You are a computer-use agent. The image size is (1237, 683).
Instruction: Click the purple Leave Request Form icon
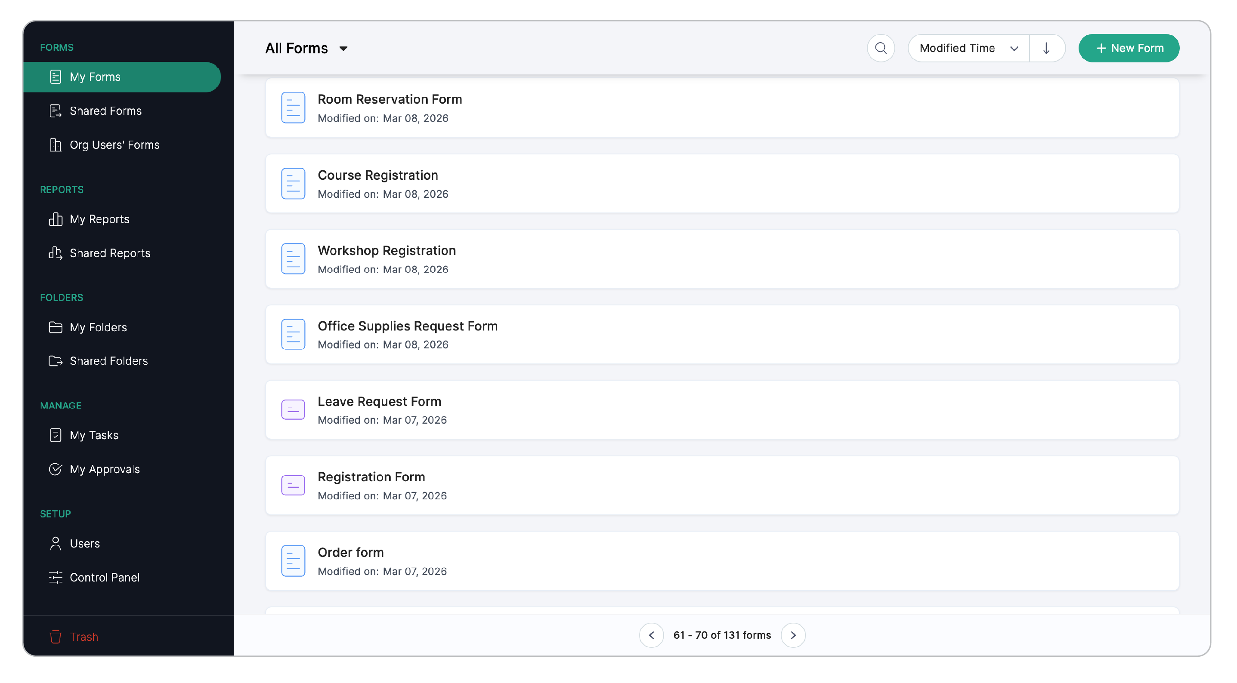(x=293, y=410)
